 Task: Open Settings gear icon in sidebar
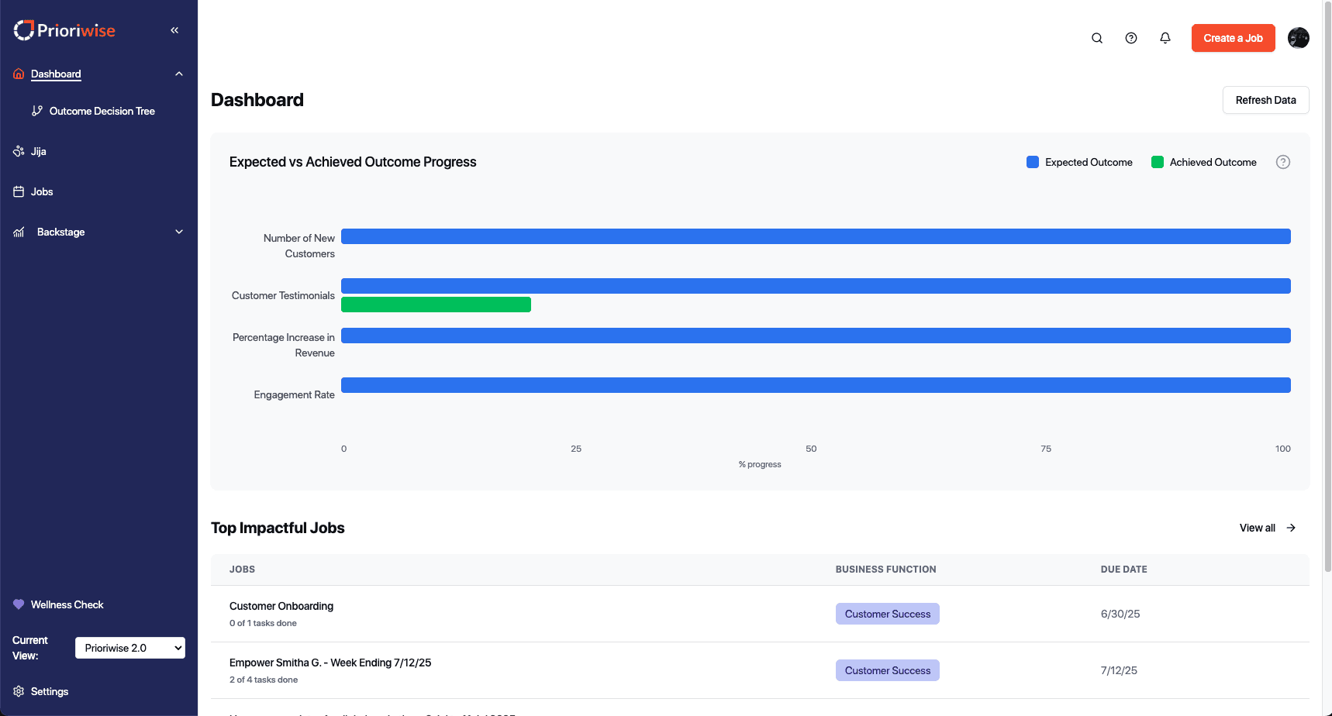[x=19, y=691]
